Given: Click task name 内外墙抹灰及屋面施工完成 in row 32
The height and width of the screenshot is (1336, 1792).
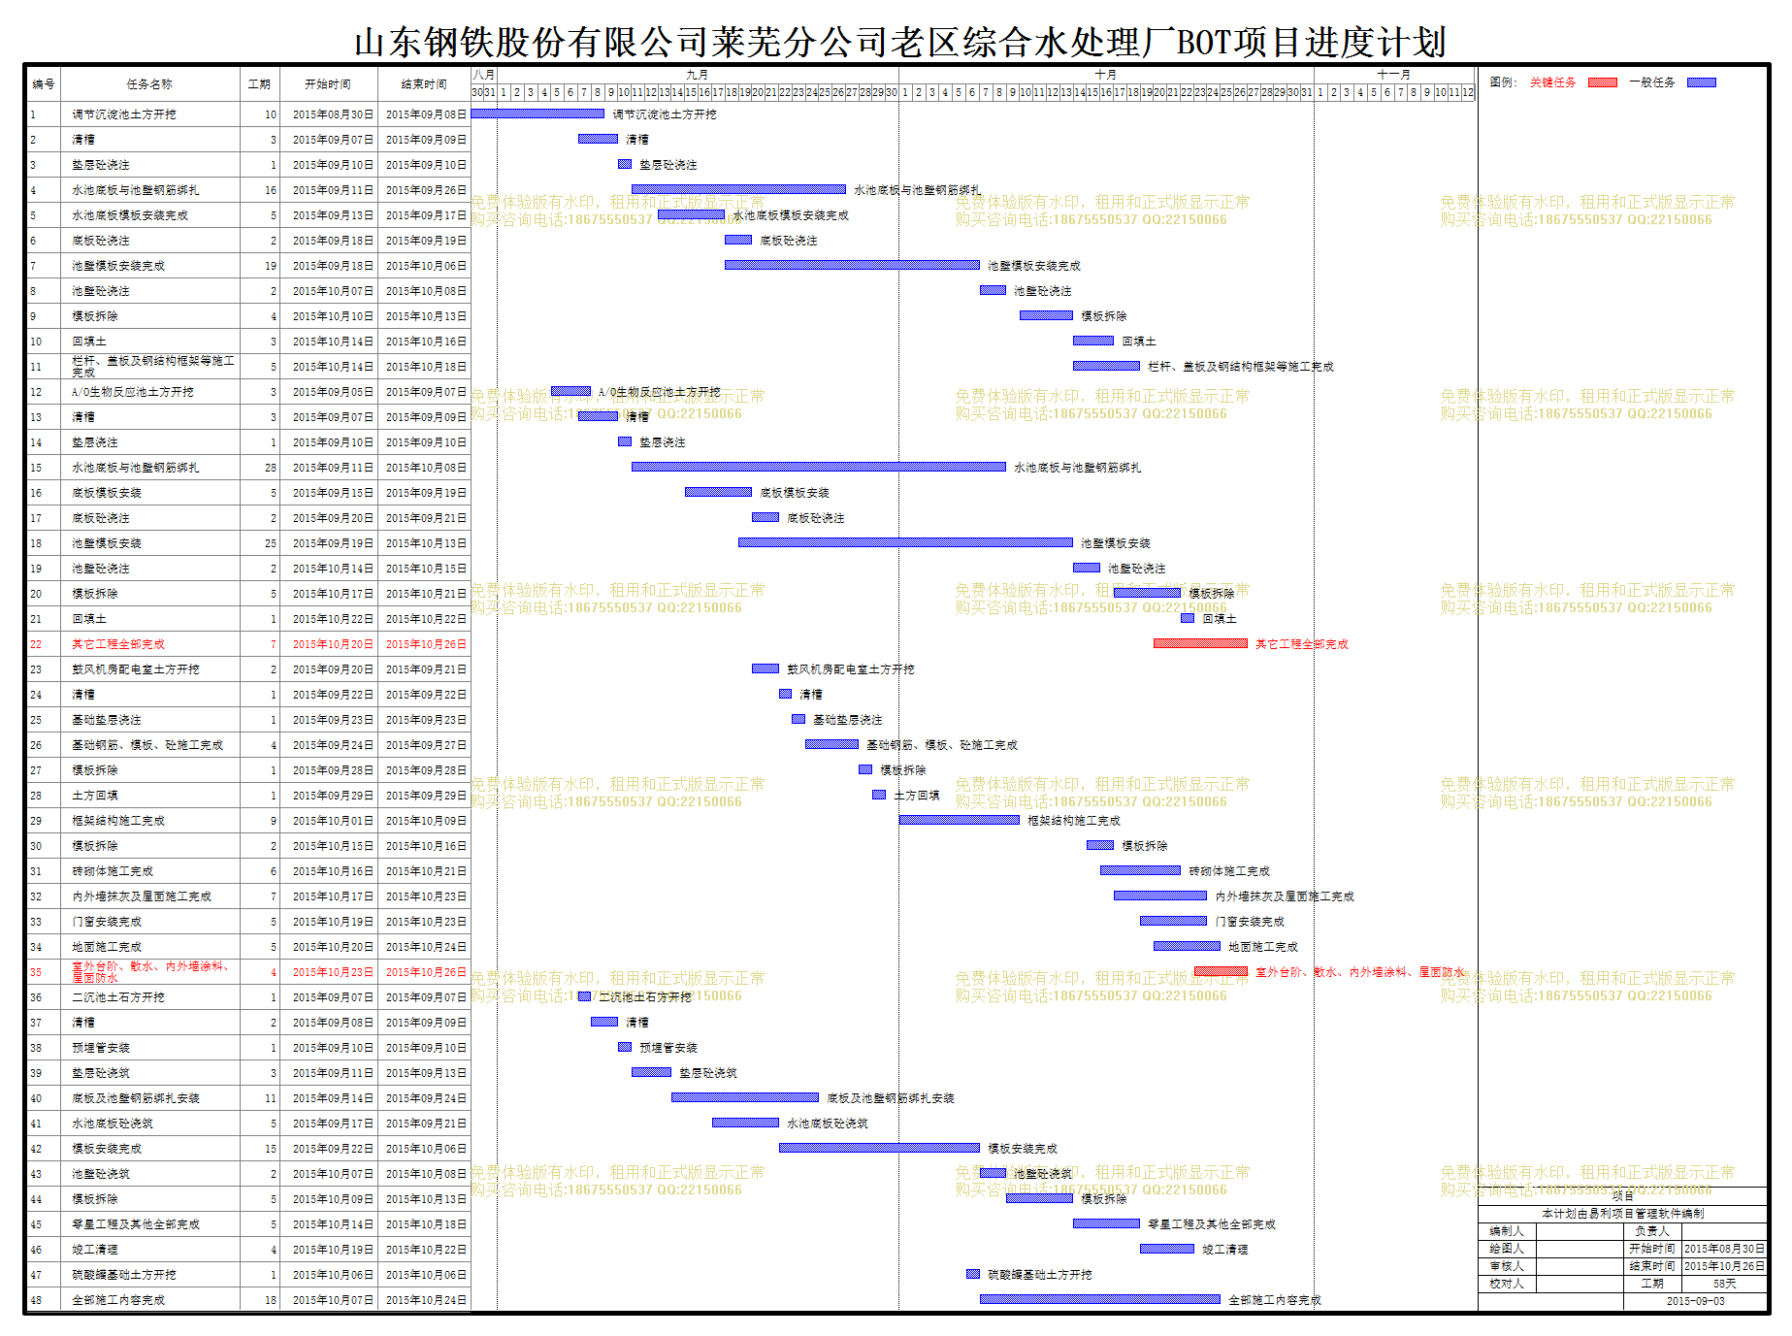Looking at the screenshot, I should click(x=142, y=896).
